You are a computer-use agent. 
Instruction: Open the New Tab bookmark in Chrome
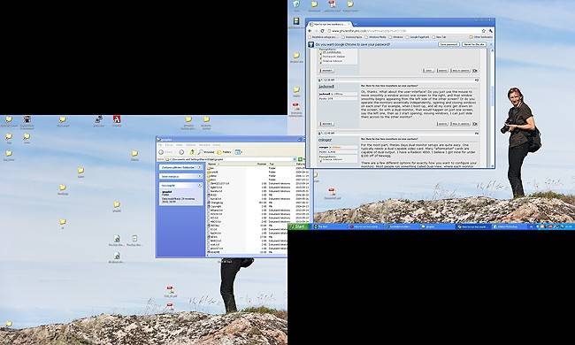(x=439, y=37)
